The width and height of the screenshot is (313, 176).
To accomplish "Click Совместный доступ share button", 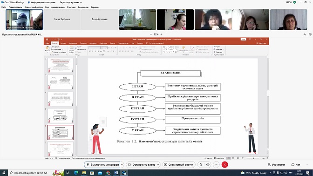I will (x=179, y=165).
